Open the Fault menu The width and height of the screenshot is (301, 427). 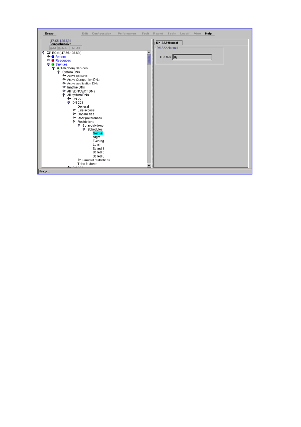(x=146, y=34)
